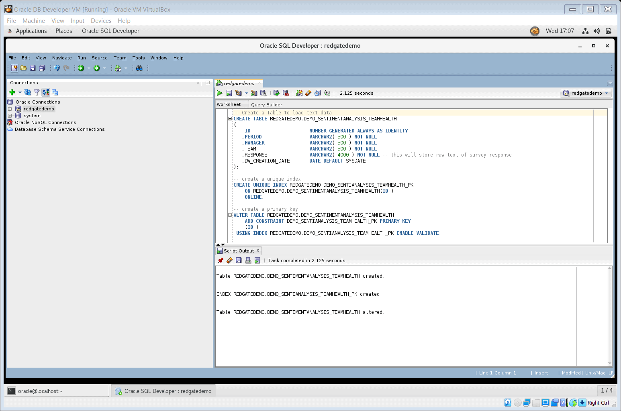The height and width of the screenshot is (411, 621).
Task: Click the Save icon in main toolbar
Action: point(33,68)
